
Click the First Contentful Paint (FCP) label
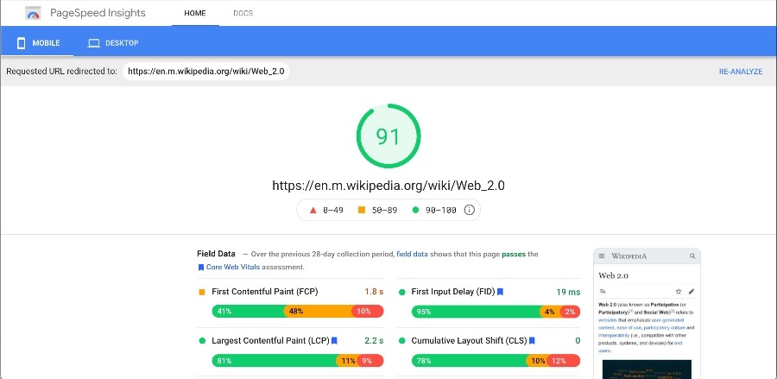(x=265, y=292)
